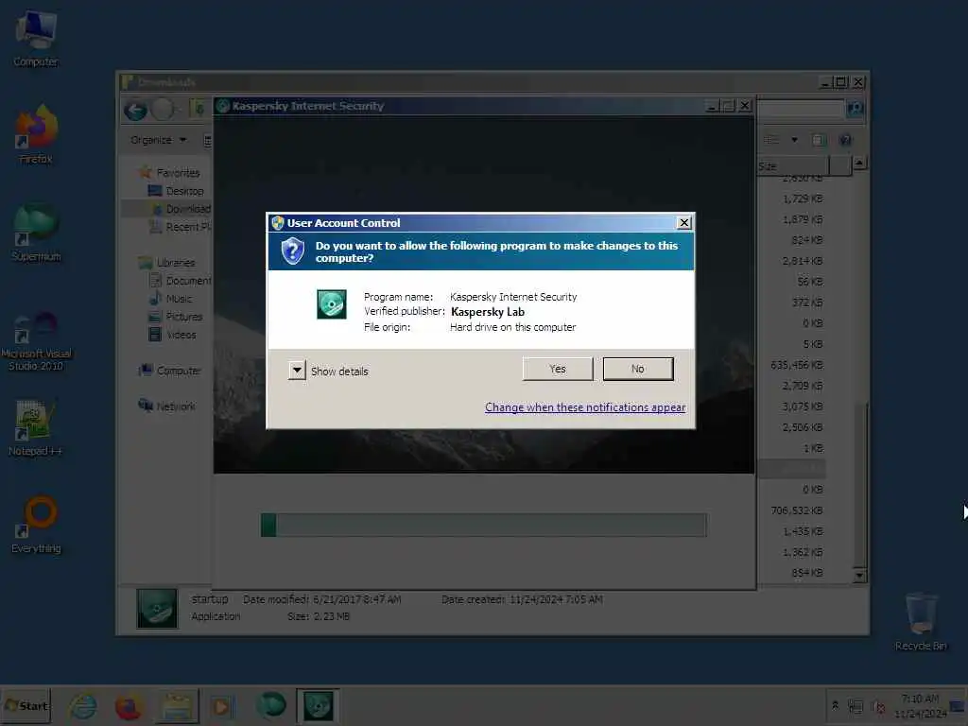Open the Firefox desktop shortcut
The height and width of the screenshot is (726, 968).
tap(36, 134)
